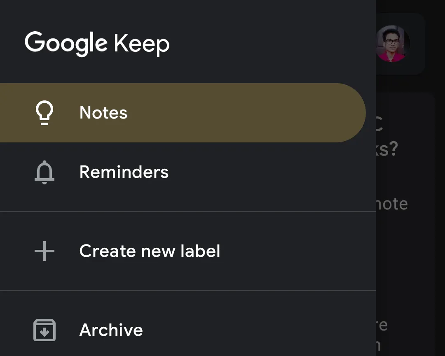Viewport: 445px width, 356px height.
Task: Open the Archive section from the drawer
Action: pos(111,330)
